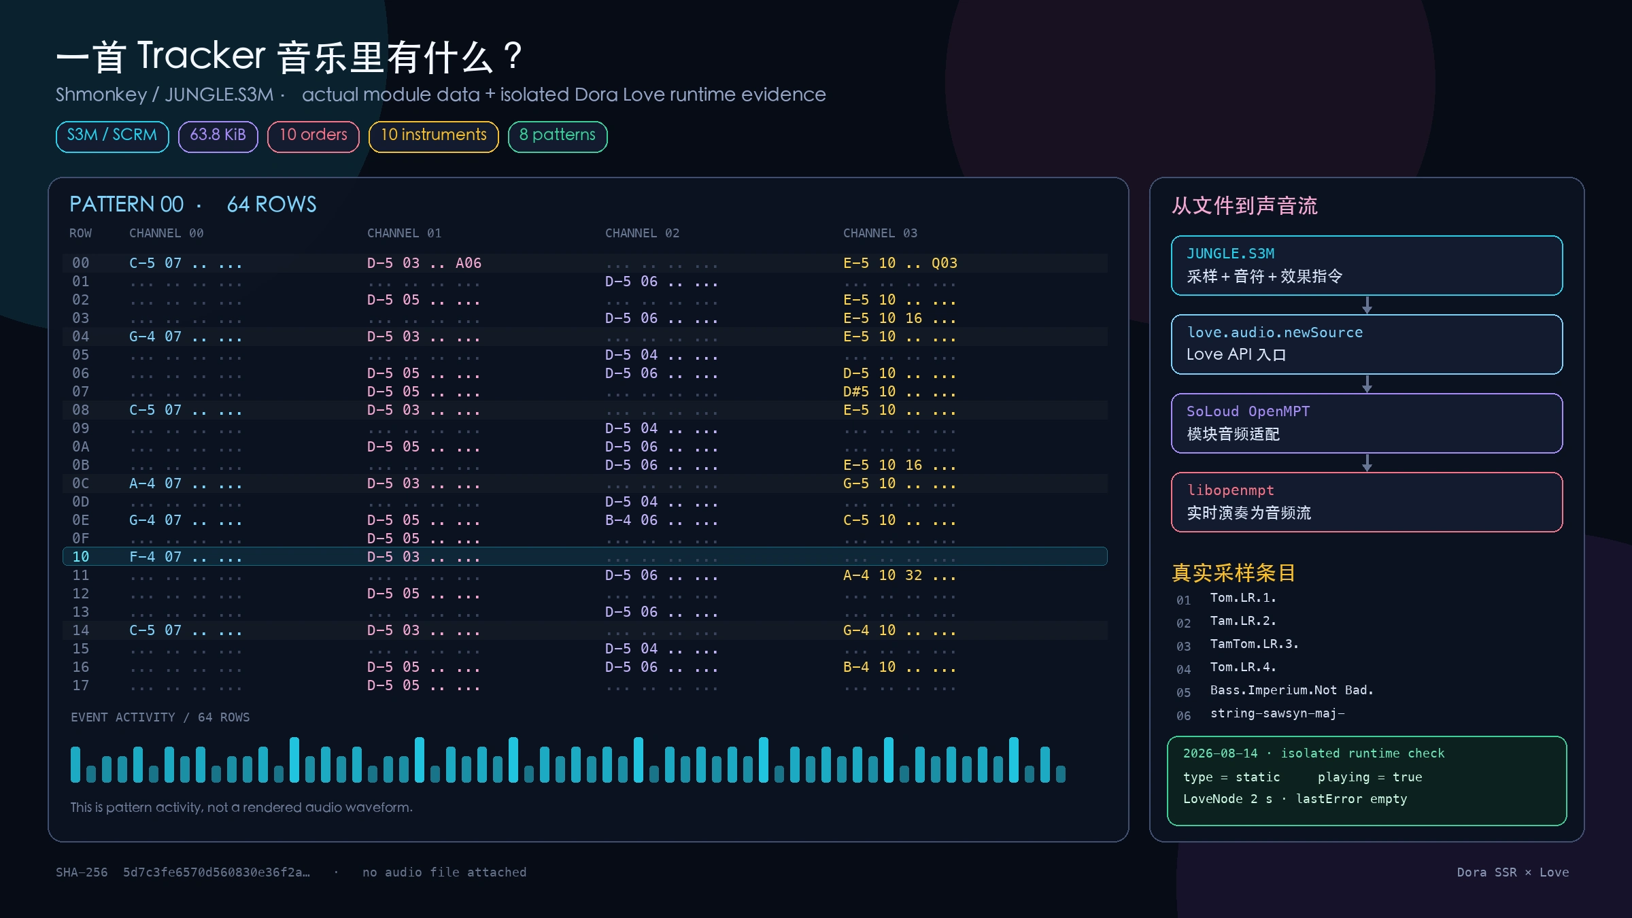This screenshot has width=1632, height=918.
Task: Click the 63.8 KiB tag
Action: 218,136
